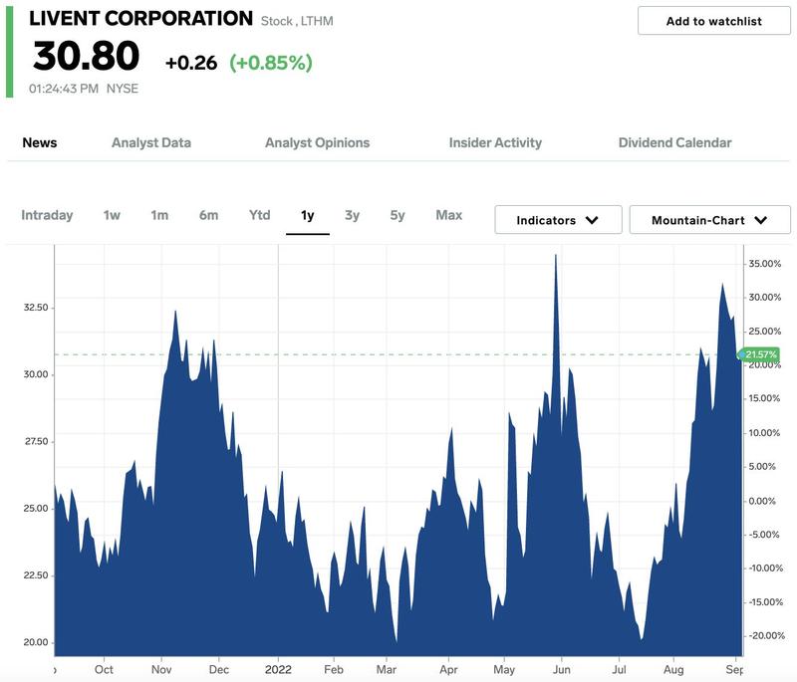Select the 6m chart range

[x=209, y=215]
